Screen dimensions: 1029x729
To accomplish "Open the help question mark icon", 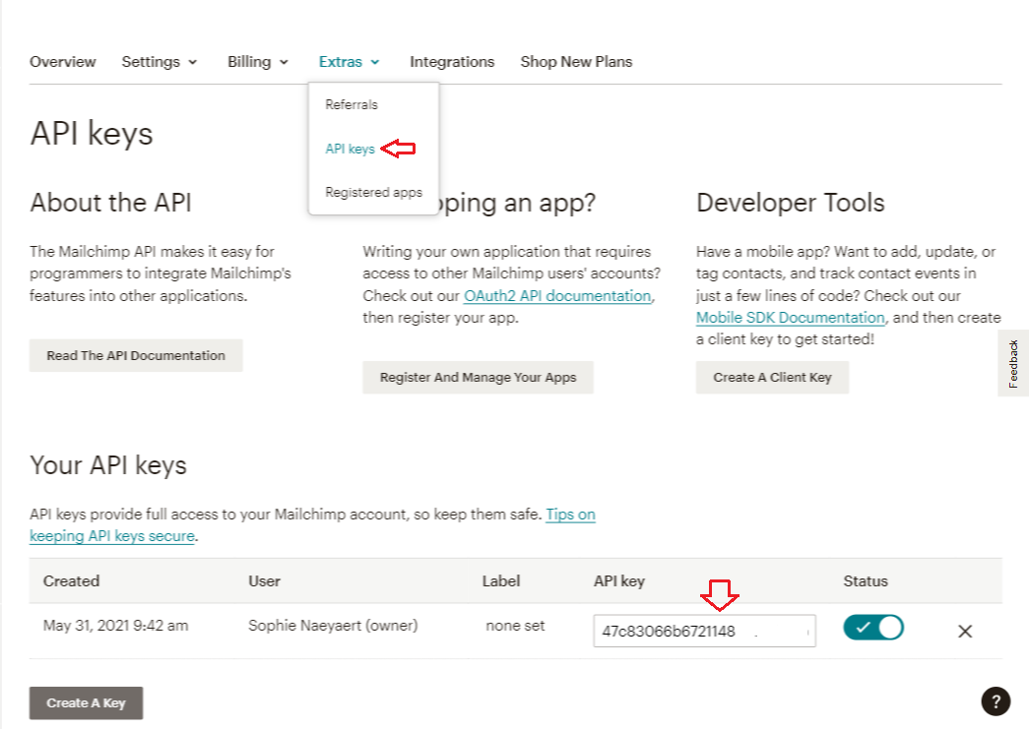I will pyautogui.click(x=996, y=701).
